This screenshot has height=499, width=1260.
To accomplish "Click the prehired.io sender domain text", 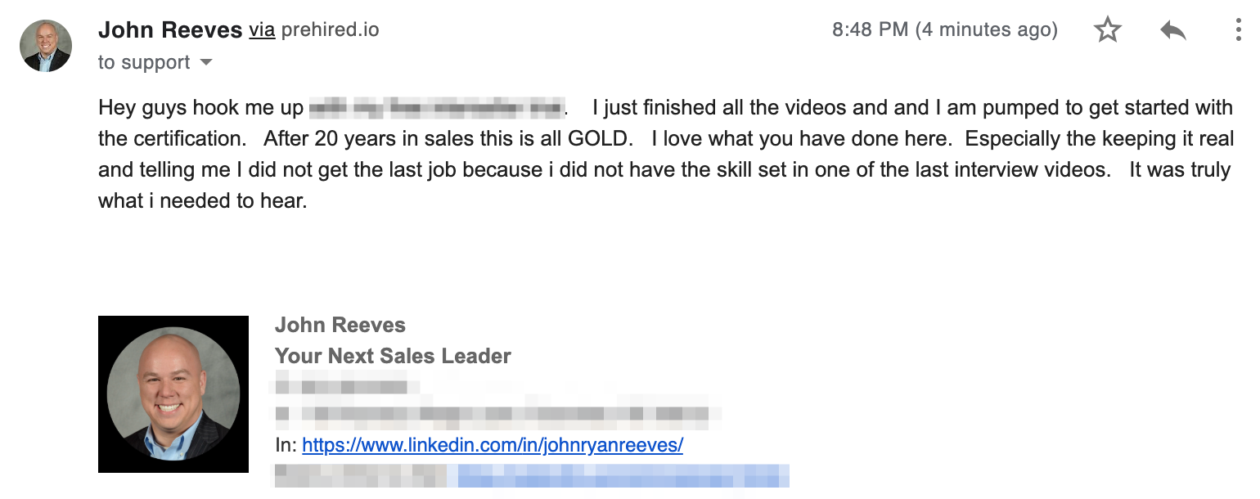I will click(x=330, y=31).
